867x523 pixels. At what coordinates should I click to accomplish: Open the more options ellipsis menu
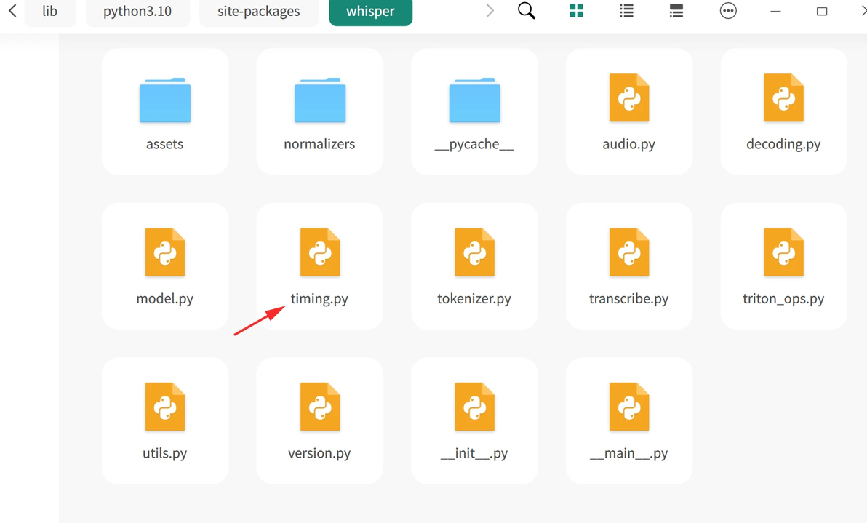pos(728,10)
